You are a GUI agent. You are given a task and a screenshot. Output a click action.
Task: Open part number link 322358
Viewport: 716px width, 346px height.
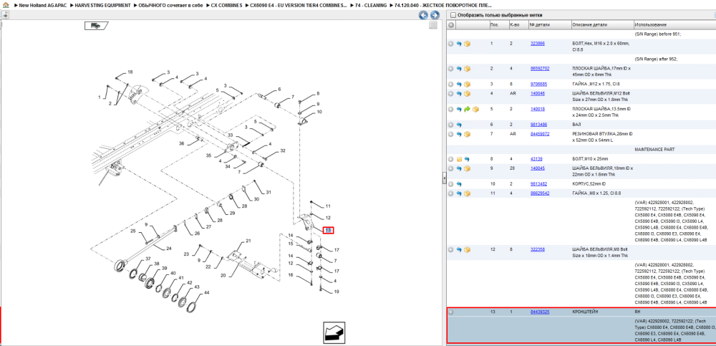pyautogui.click(x=538, y=249)
